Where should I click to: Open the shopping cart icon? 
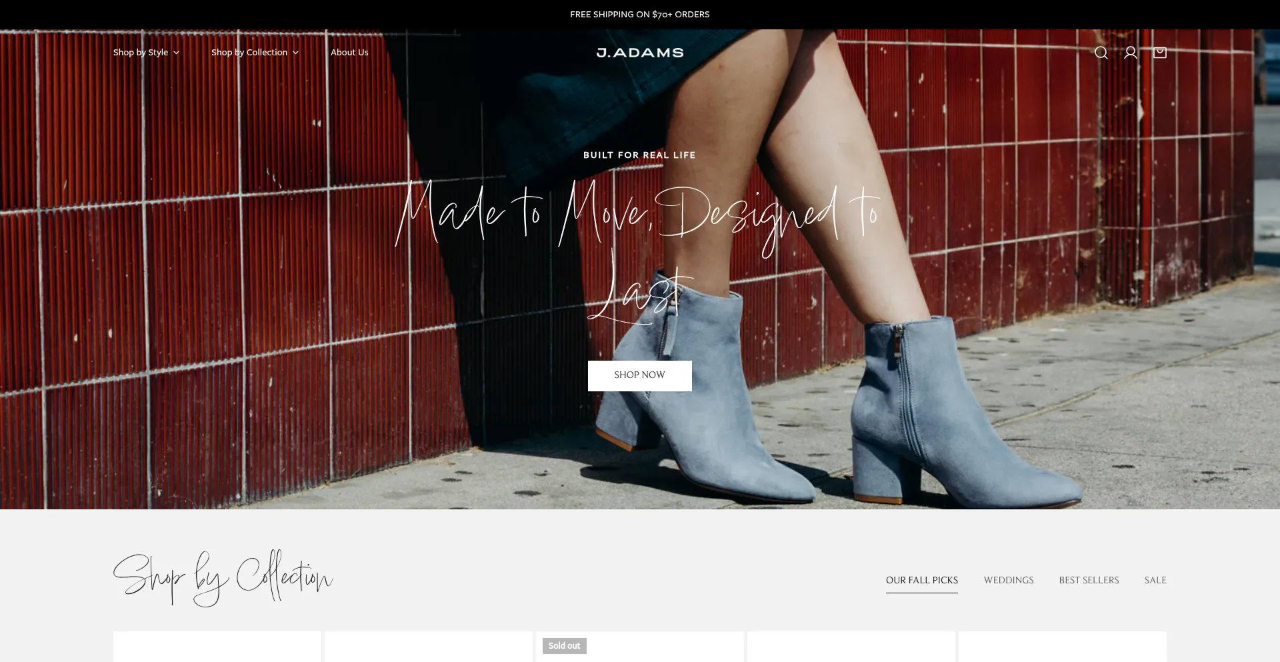tap(1159, 53)
